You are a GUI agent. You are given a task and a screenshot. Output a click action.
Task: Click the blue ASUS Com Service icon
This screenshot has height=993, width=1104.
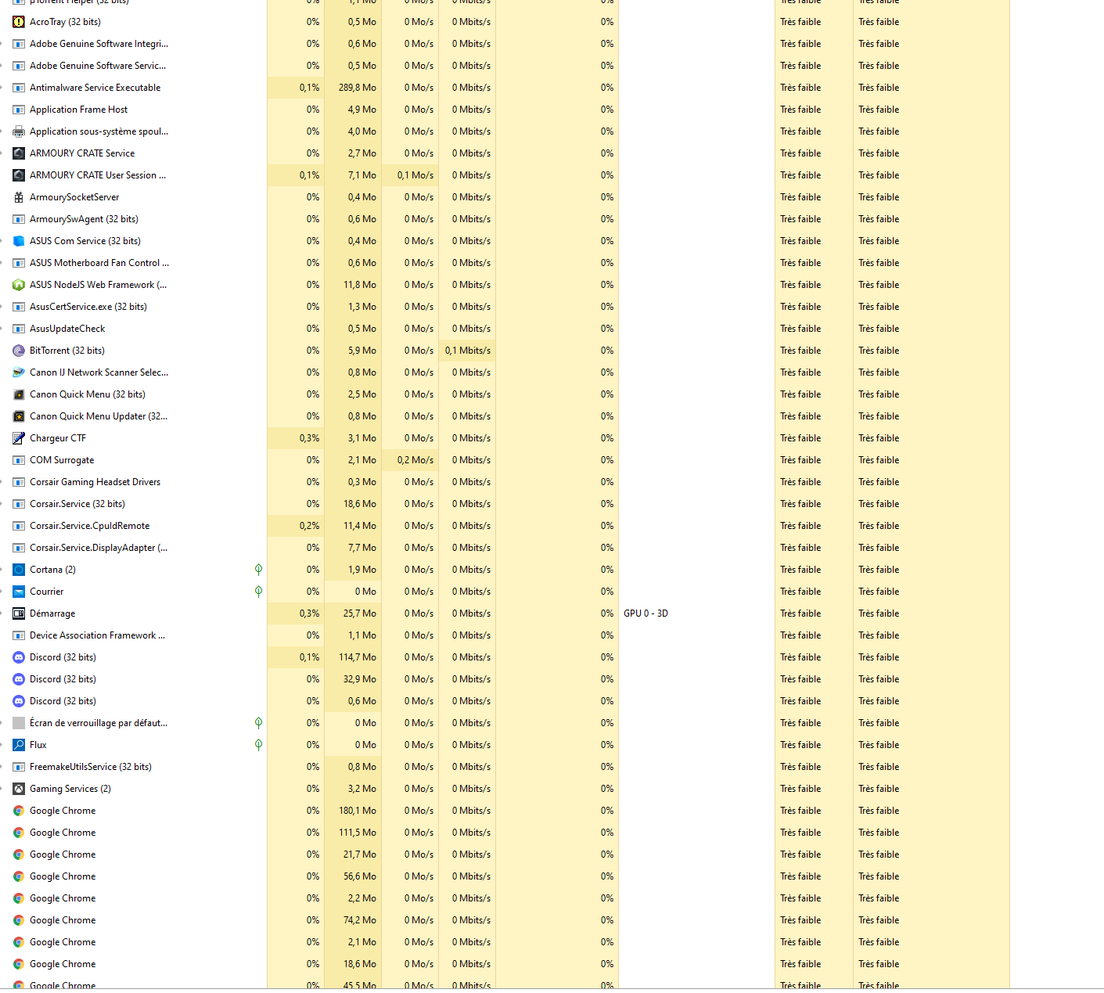(19, 241)
